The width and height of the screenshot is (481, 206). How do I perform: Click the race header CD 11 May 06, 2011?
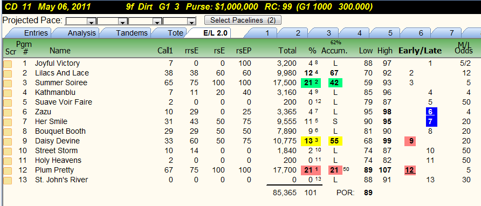tap(49, 7)
